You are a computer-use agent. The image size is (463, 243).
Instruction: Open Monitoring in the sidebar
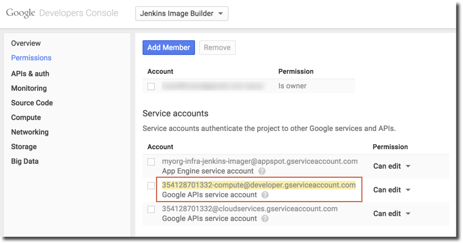(x=29, y=88)
